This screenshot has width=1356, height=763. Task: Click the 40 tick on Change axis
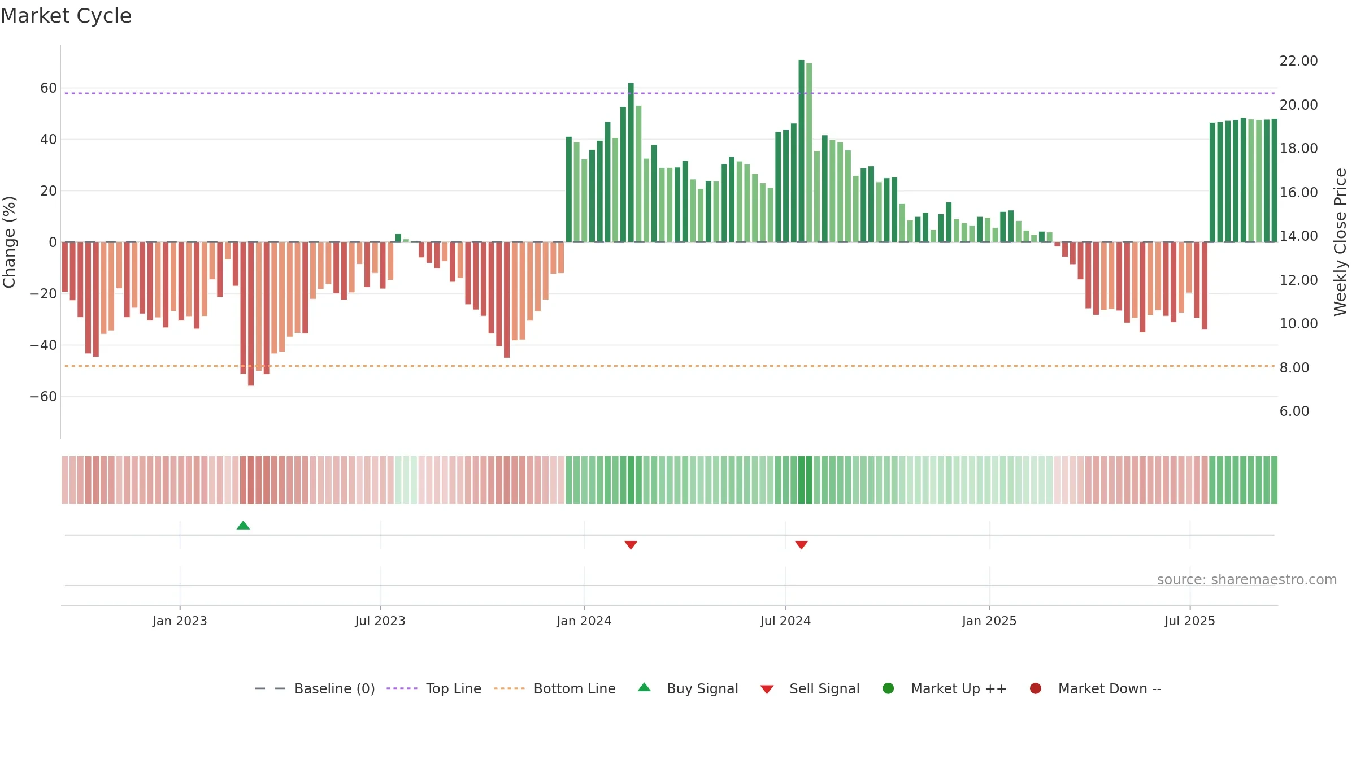click(49, 140)
